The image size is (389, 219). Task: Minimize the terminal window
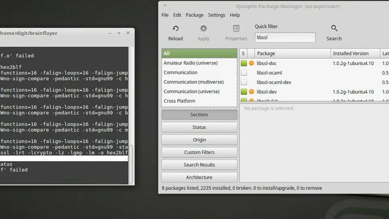[x=109, y=33]
